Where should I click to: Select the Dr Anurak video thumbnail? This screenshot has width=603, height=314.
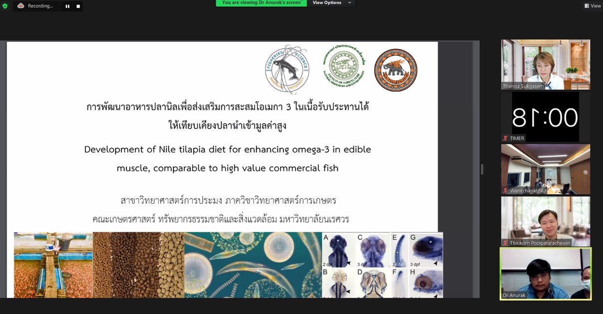(x=546, y=274)
